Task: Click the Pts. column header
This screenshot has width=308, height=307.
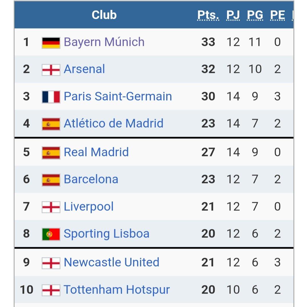Action: [x=208, y=15]
